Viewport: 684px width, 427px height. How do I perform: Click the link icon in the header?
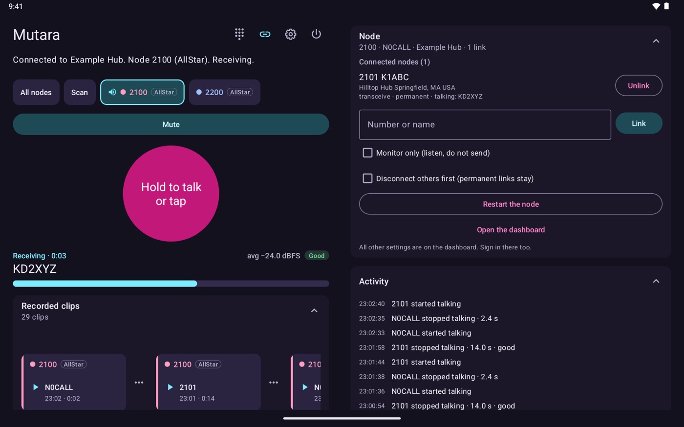[x=265, y=34]
